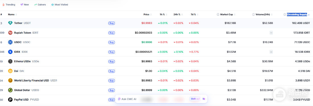Click IDRX 7d change 0.77%
The width and height of the screenshot is (313, 106).
(194, 52)
